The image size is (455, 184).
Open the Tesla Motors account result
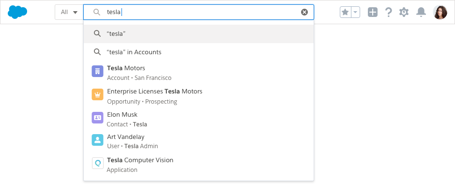tap(199, 73)
